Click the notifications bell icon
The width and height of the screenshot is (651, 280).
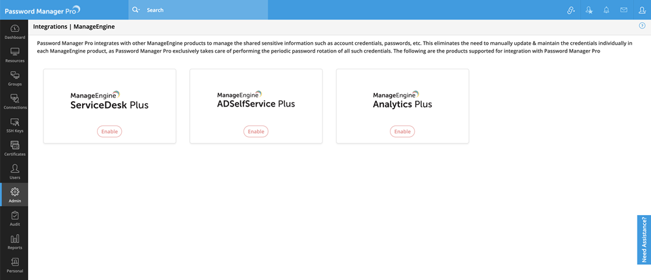tap(607, 10)
